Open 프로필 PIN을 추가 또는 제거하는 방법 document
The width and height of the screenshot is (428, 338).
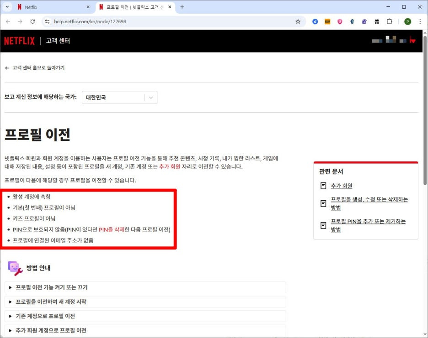[x=368, y=225]
